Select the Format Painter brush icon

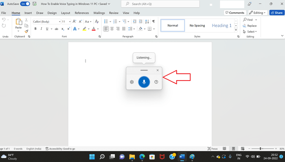tap(26, 31)
